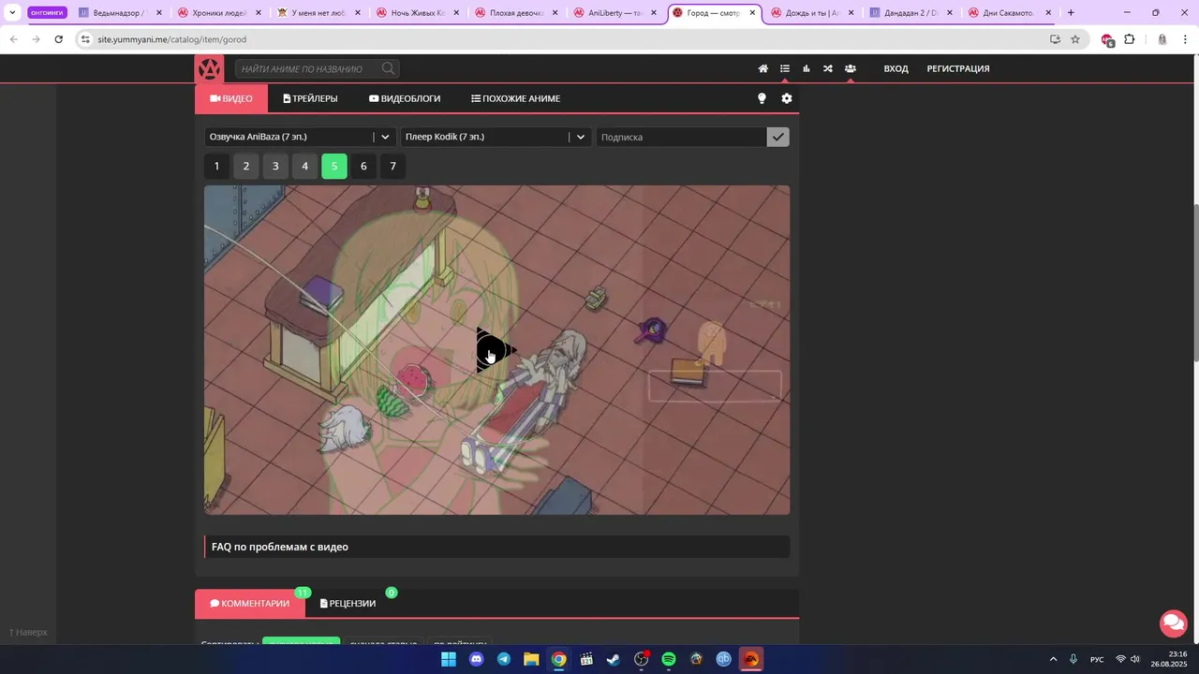Open Discord from the taskbar
This screenshot has width=1199, height=674.
(476, 659)
